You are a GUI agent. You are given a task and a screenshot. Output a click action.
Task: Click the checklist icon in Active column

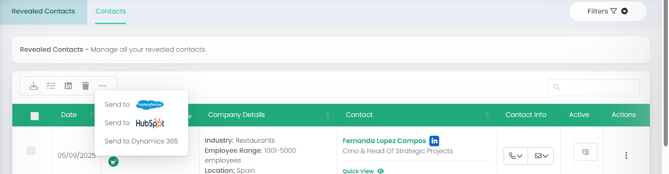coord(585,152)
